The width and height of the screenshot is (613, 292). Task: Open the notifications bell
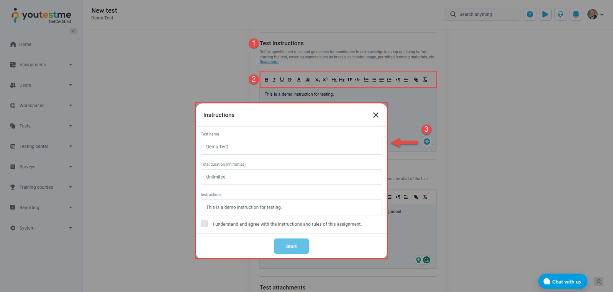pyautogui.click(x=576, y=15)
